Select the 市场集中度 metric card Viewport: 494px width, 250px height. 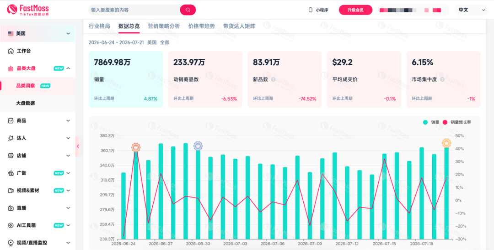(443, 79)
